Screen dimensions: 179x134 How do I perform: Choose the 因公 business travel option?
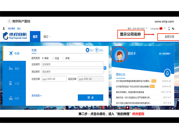(x=90, y=50)
